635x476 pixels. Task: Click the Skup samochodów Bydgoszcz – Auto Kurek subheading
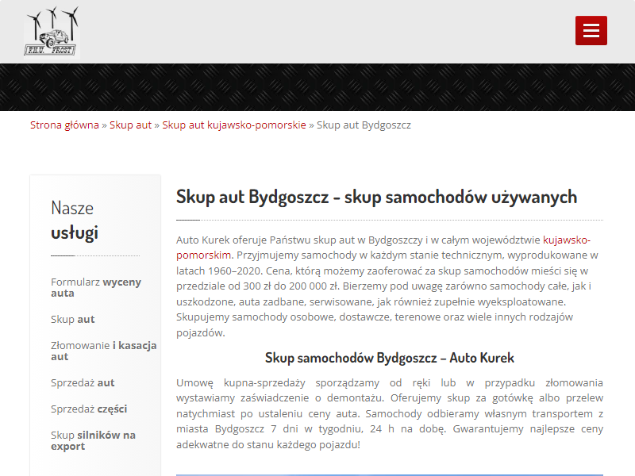pyautogui.click(x=390, y=358)
